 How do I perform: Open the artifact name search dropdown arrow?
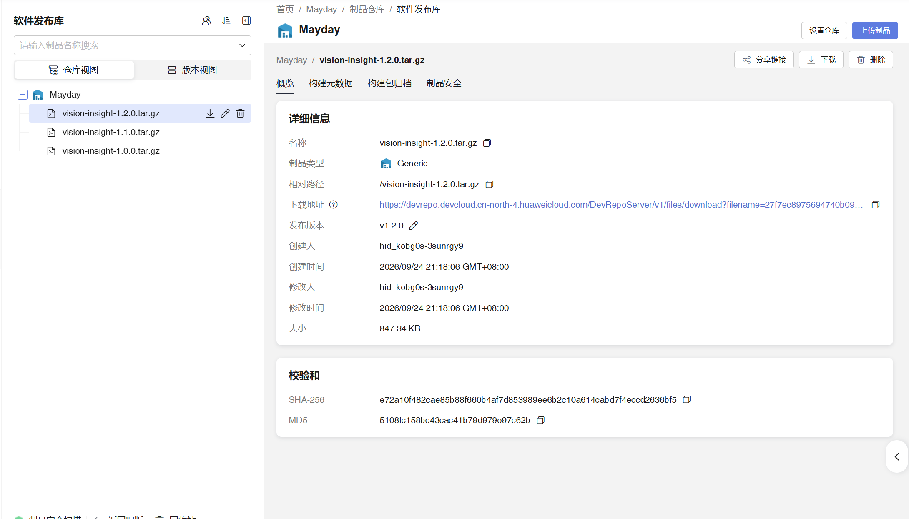(242, 45)
